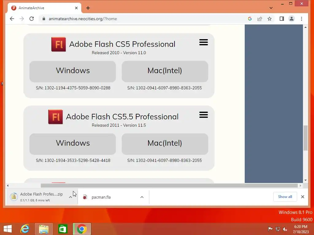Click the scroll left arrow
Viewport: 314px width, 235px height.
tap(8, 186)
